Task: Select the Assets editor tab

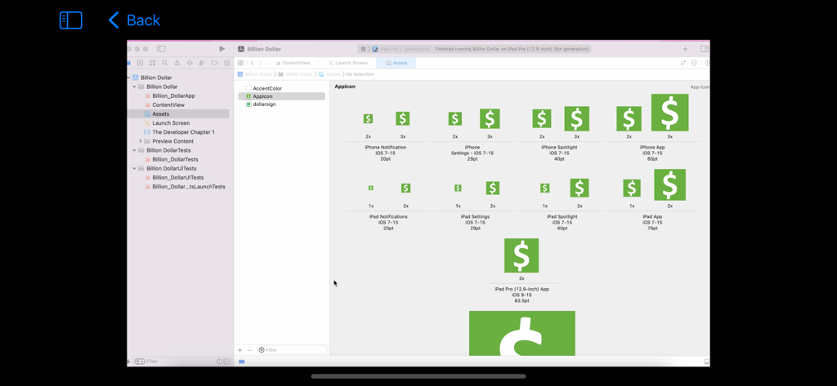Action: click(396, 63)
